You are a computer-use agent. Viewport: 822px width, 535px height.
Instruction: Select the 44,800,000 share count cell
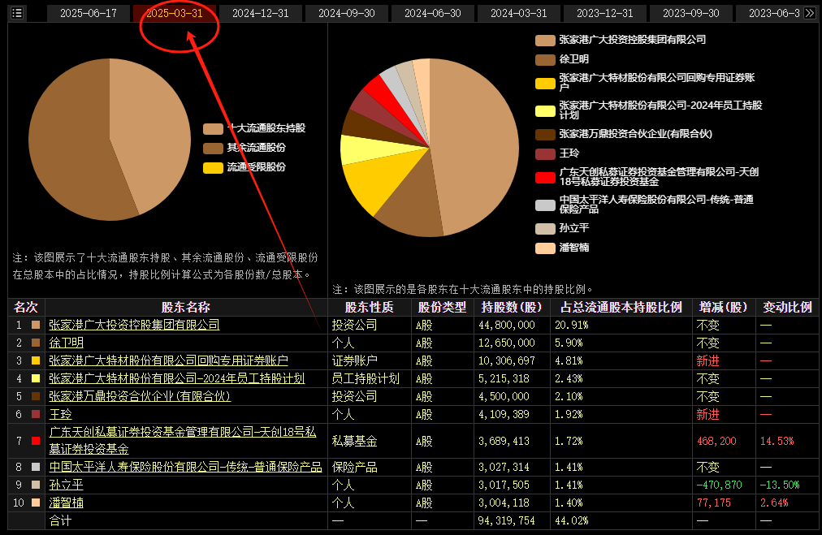tap(506, 325)
